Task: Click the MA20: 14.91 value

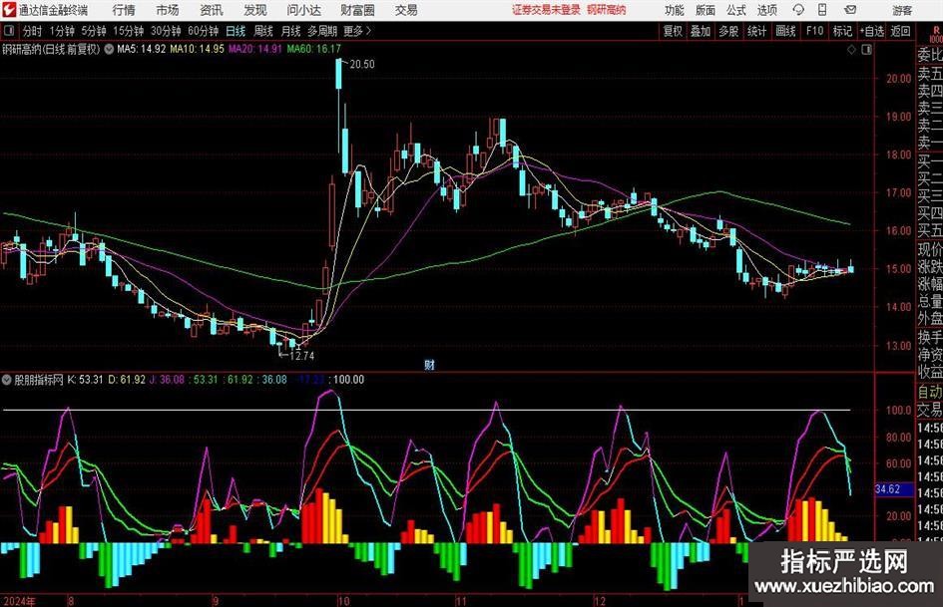Action: pyautogui.click(x=255, y=49)
